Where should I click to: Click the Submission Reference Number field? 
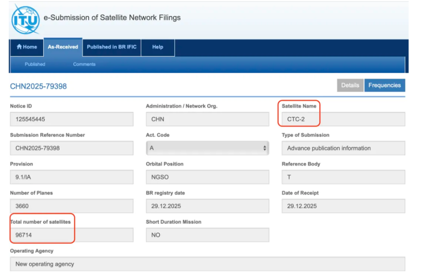click(72, 148)
